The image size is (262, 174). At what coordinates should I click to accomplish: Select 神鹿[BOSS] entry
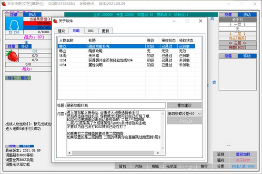(238, 48)
